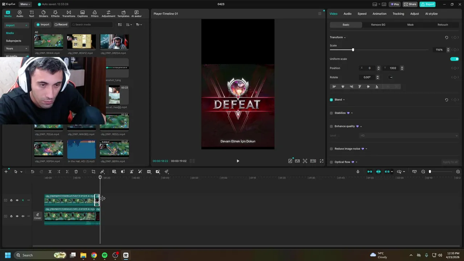Adjust the Scale slider handle

pyautogui.click(x=353, y=50)
